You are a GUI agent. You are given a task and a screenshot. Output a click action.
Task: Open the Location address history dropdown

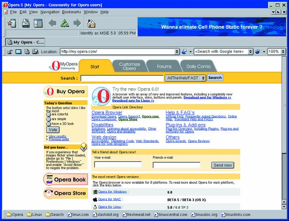pos(177,52)
